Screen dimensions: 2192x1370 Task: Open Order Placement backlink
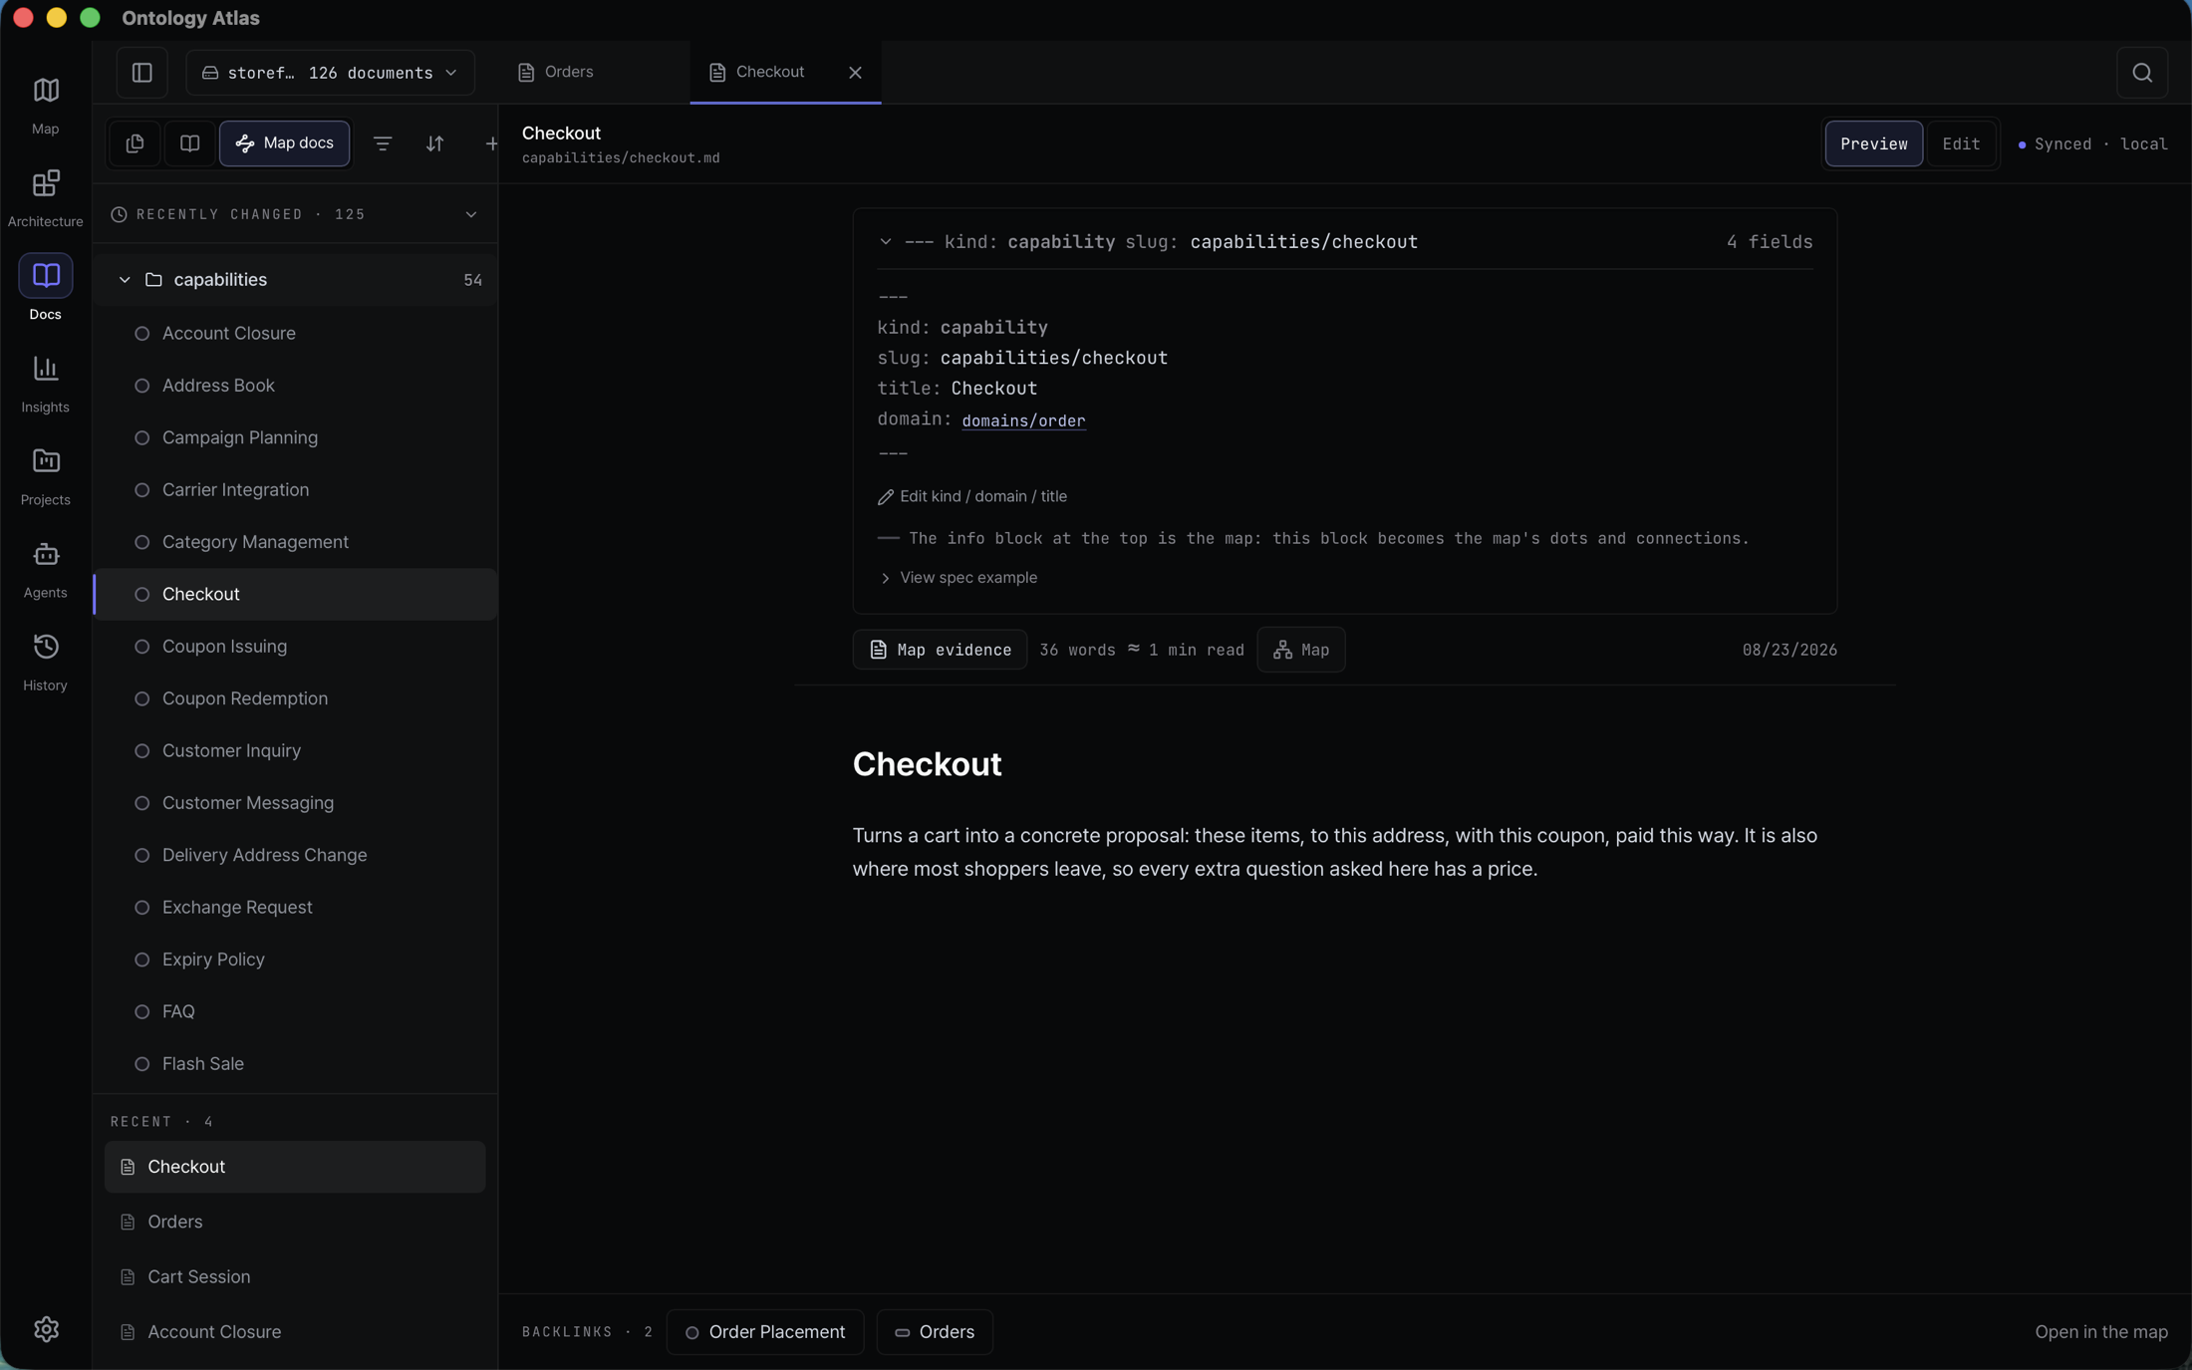click(765, 1332)
